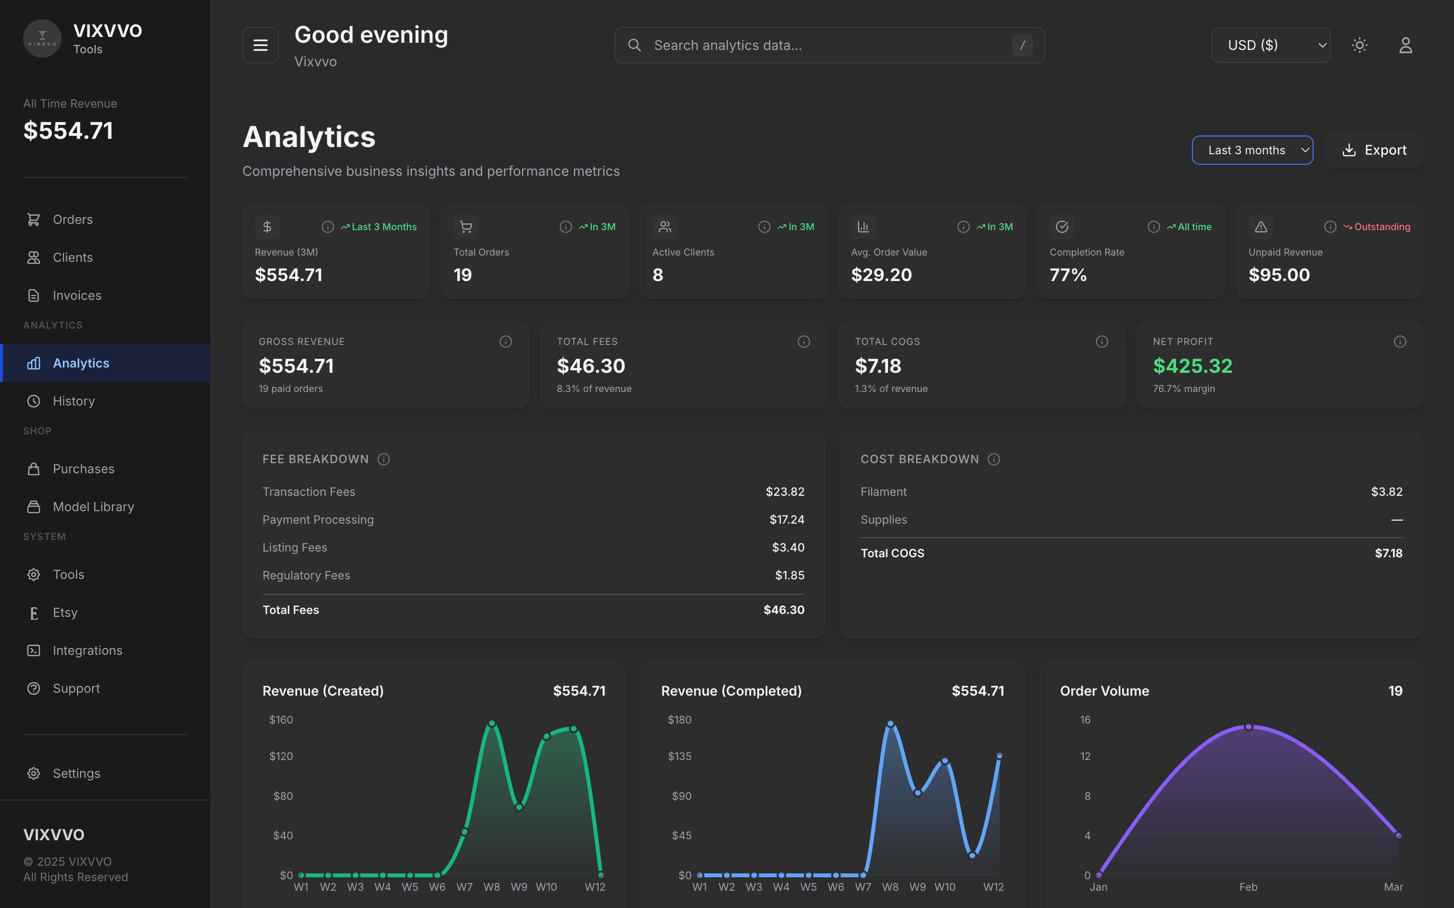Open the Cost Breakdown info expander
This screenshot has width=1454, height=908.
coord(994,459)
